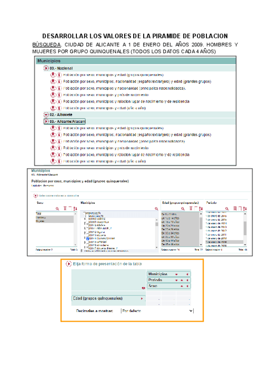
Task: Open info for Nacional lugar de nacimiento y residencia
Action: click(x=59, y=101)
